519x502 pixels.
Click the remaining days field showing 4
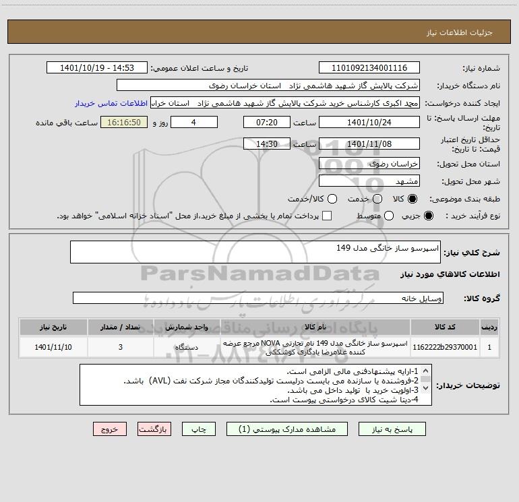pyautogui.click(x=193, y=122)
